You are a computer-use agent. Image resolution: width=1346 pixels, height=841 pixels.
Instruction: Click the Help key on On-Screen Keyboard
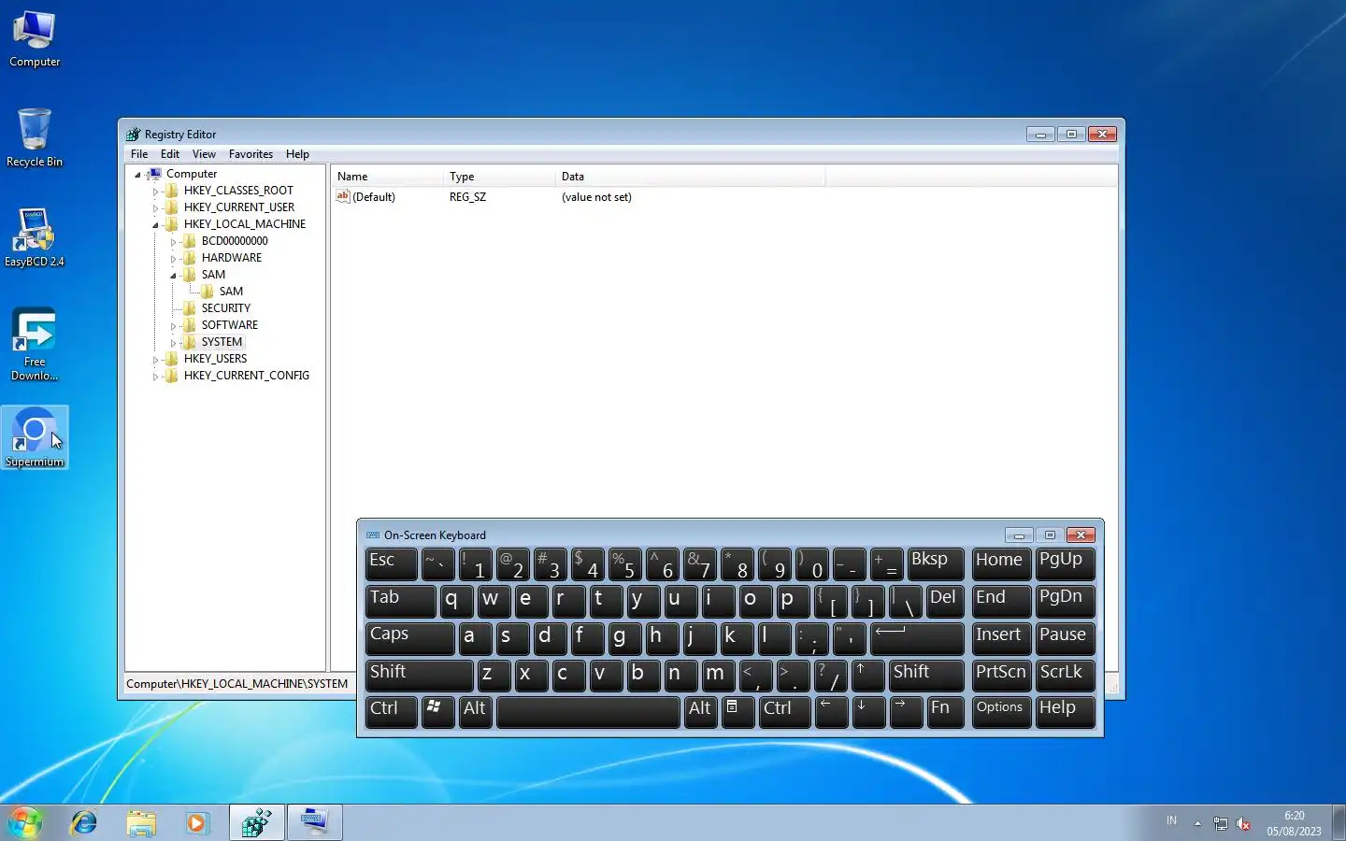1066,712
